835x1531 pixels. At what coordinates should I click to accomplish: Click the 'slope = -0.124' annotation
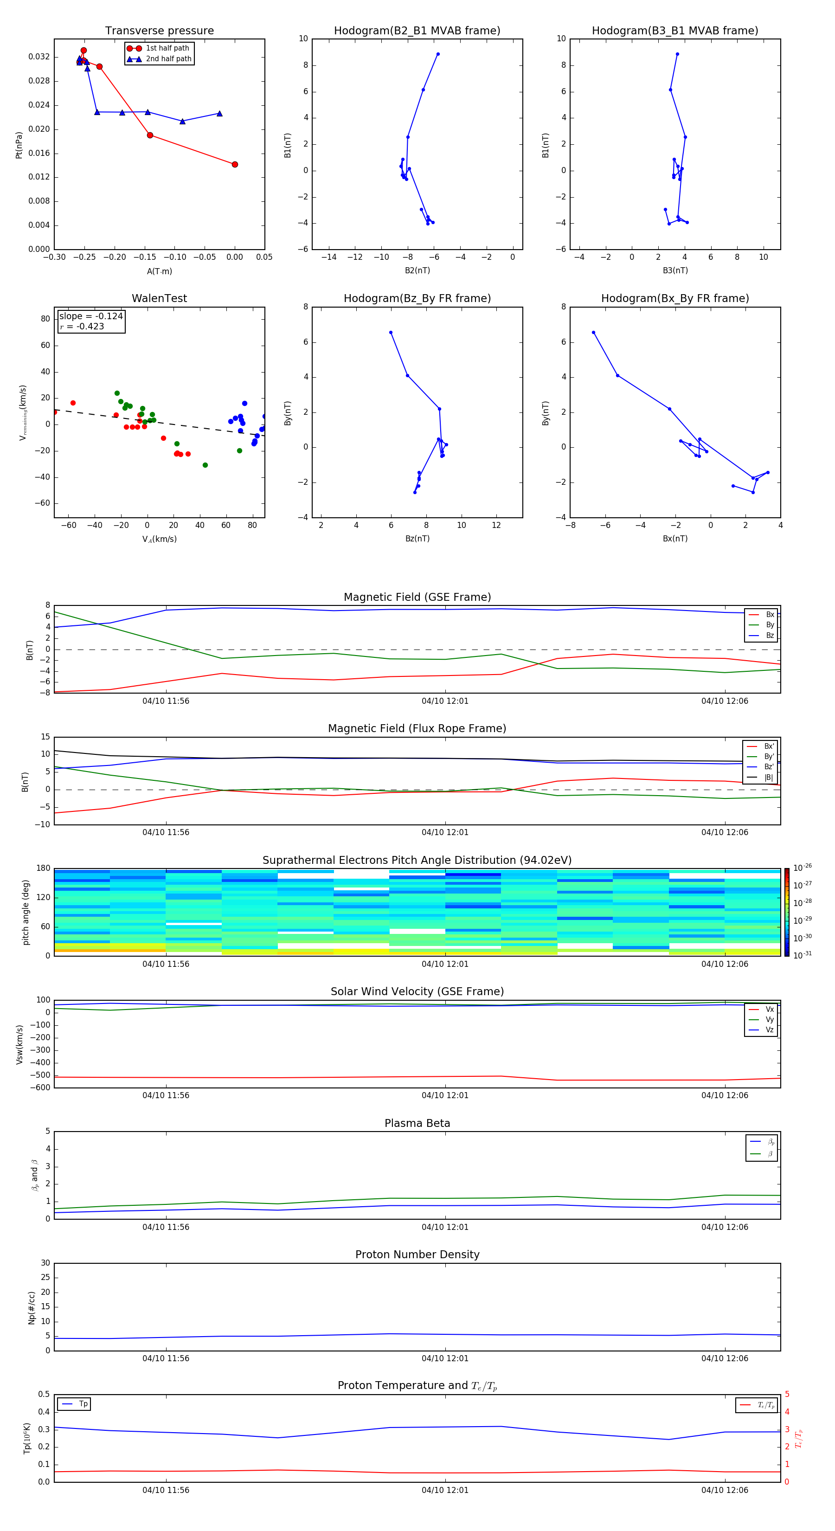pyautogui.click(x=91, y=316)
